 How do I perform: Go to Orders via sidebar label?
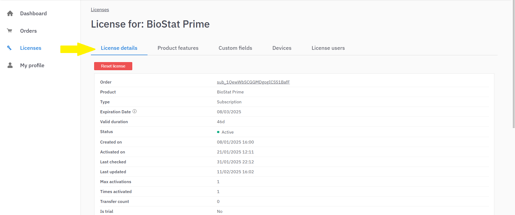tap(28, 31)
